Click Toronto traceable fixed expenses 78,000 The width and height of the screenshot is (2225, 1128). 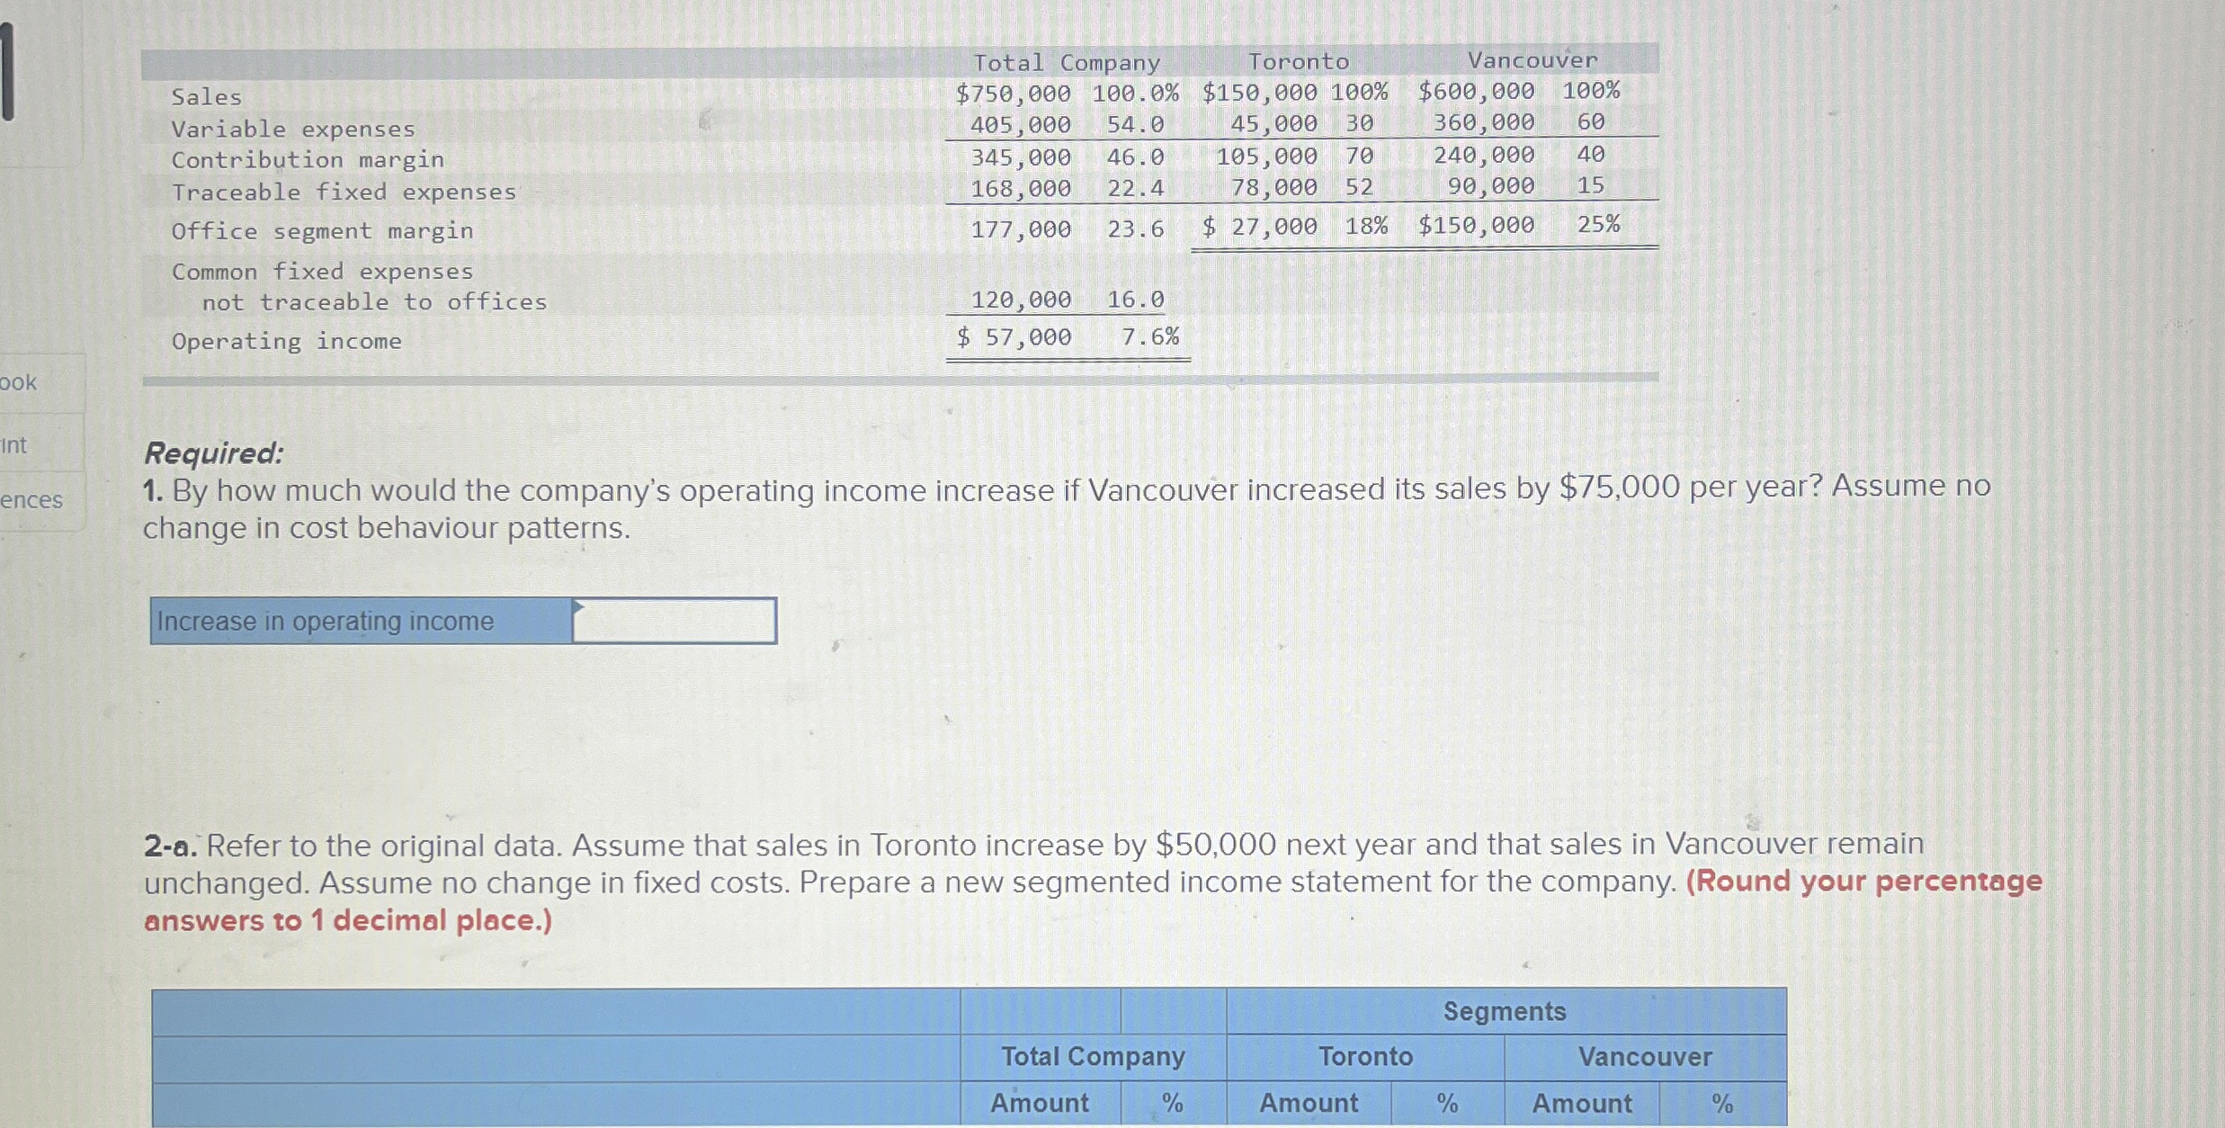tap(1273, 187)
